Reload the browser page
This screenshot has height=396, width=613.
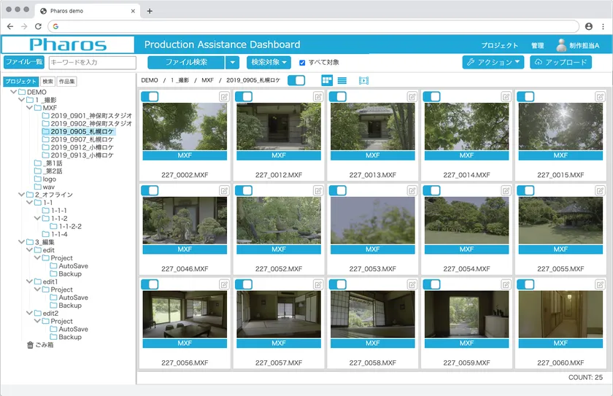38,26
